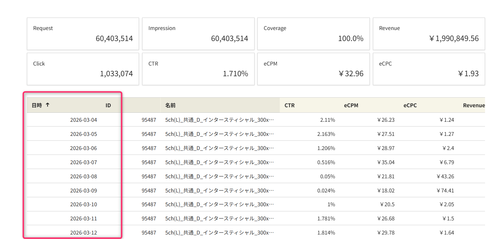Click the eCPM column header in table
Screen dimensions: 494x239
pos(351,106)
